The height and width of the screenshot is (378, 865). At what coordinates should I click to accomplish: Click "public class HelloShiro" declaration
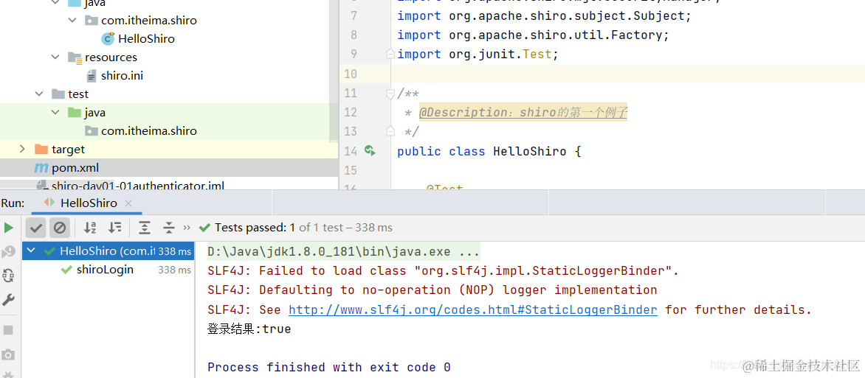pos(482,151)
